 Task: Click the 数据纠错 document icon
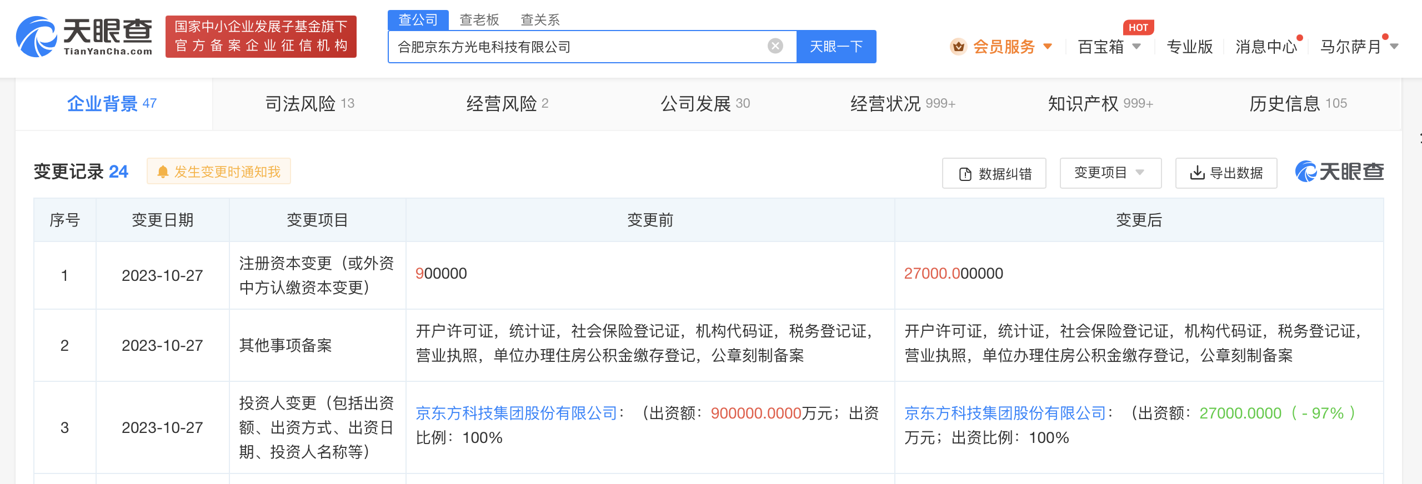(x=965, y=174)
